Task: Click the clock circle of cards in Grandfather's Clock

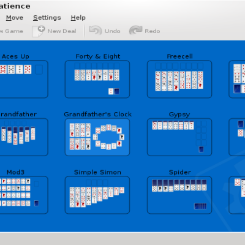Action: tap(108, 137)
